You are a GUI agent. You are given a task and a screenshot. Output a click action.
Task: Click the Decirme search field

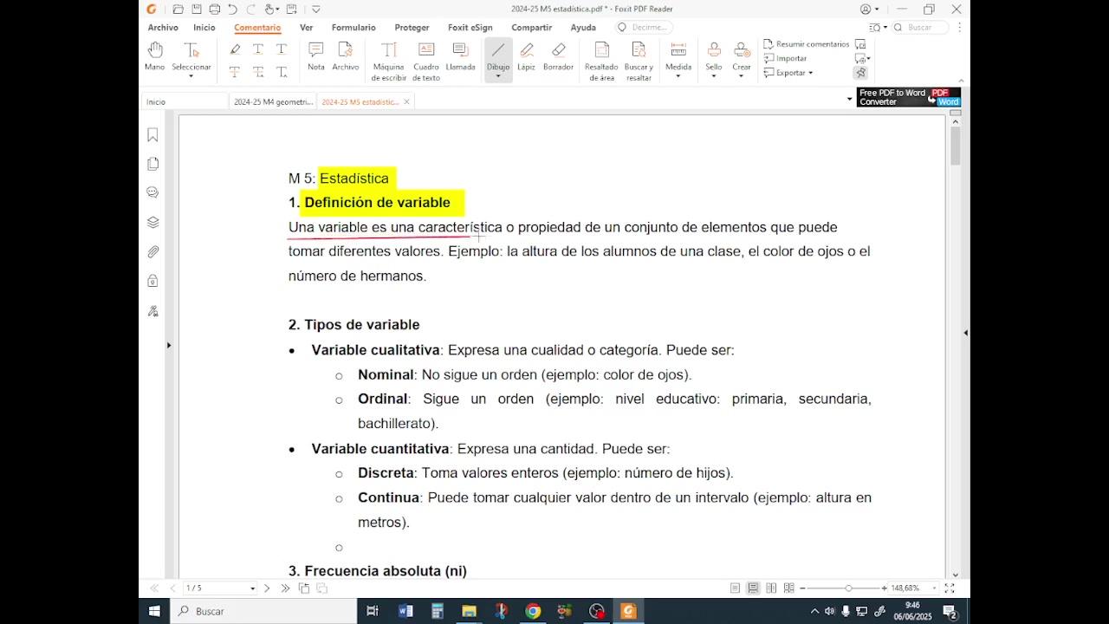click(x=644, y=28)
